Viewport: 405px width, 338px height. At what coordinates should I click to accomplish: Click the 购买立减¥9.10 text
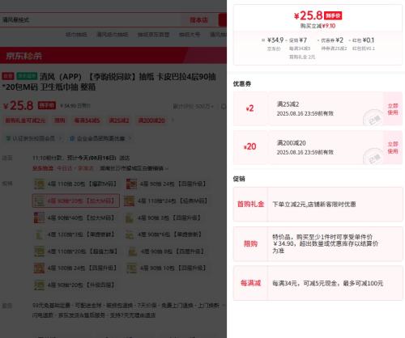[x=318, y=26]
